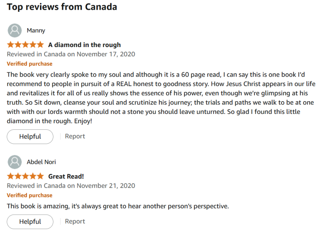
Task: Mark Manny's review as Helpful
Action: pos(30,137)
